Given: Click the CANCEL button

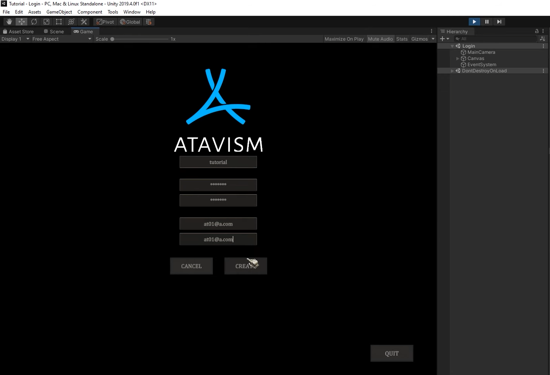Looking at the screenshot, I should 191,266.
